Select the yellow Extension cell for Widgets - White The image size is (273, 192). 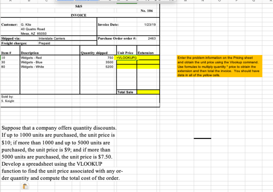tap(148, 67)
